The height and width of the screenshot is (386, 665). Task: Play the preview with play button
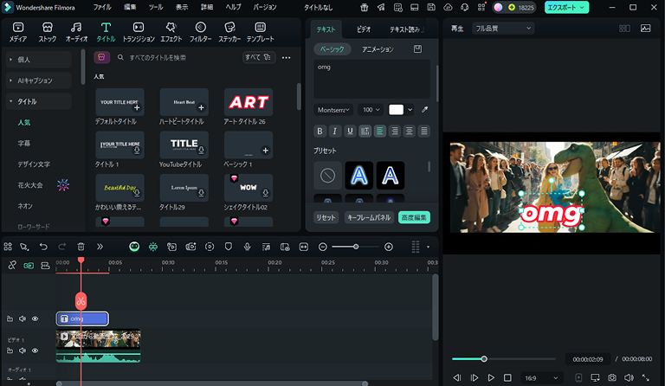tap(491, 377)
